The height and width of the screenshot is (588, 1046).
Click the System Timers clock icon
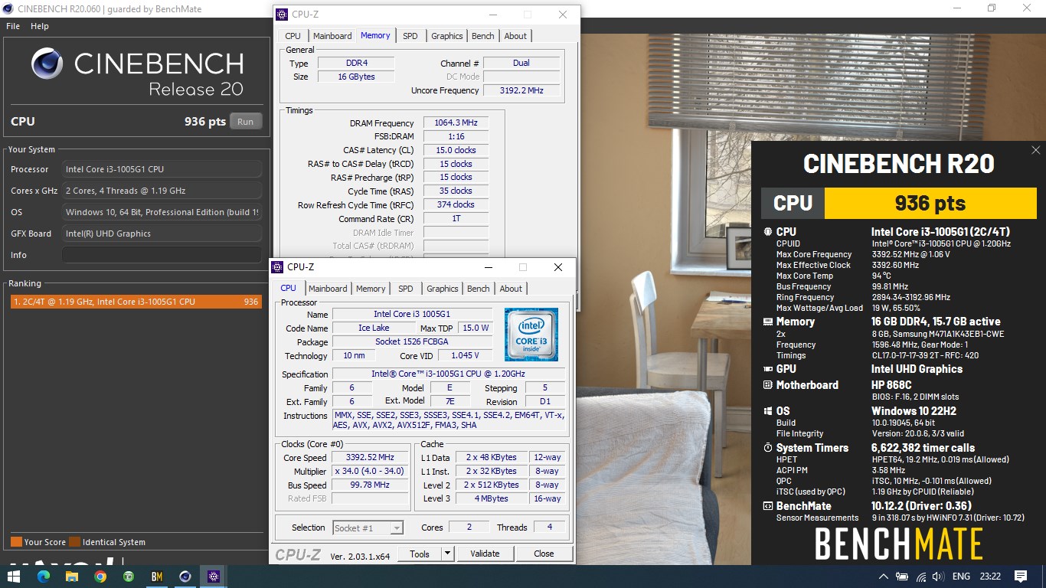(x=768, y=448)
